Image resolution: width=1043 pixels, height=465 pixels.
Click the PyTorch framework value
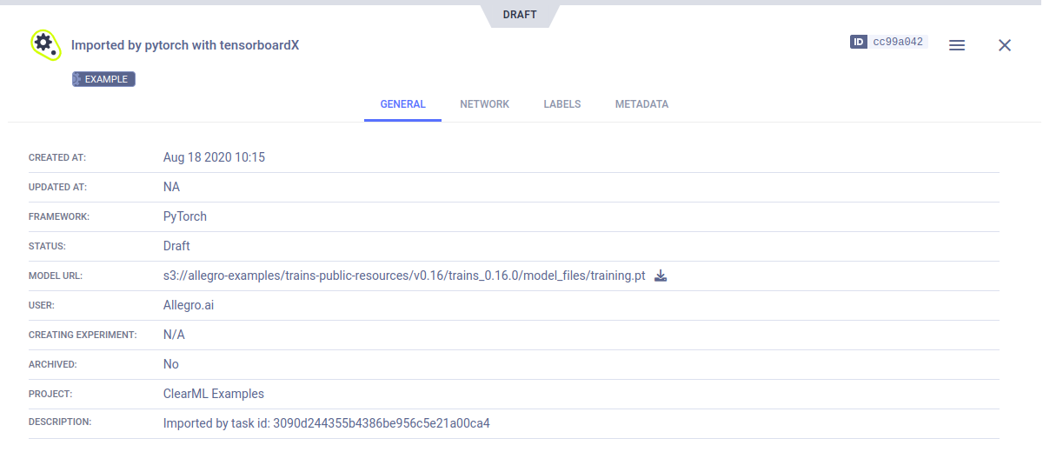point(185,216)
